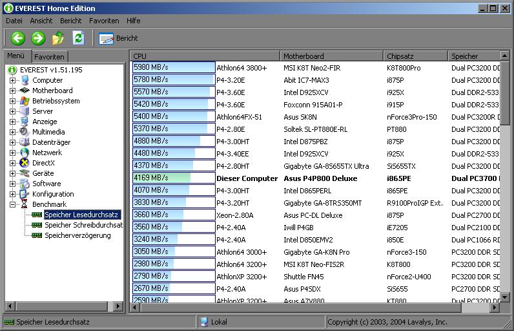Select the Netzwerk globe icon
Viewport: 514px width, 331px height.
pos(25,153)
